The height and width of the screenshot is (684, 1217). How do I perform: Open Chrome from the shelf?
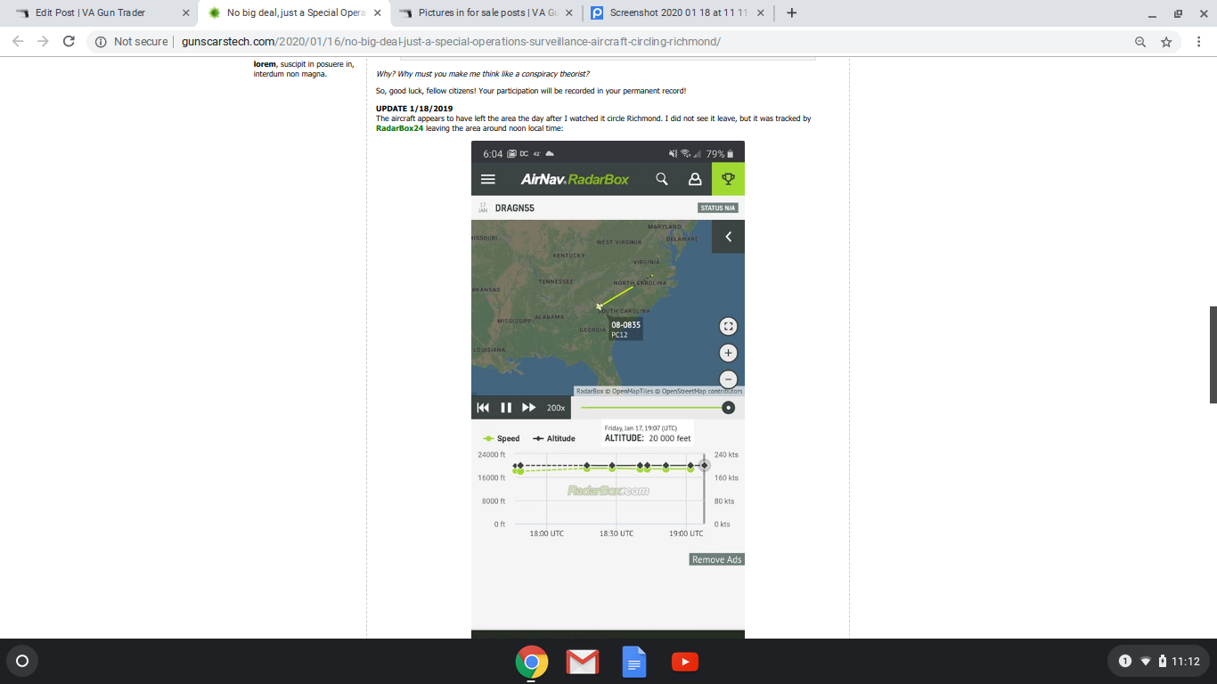coord(532,662)
